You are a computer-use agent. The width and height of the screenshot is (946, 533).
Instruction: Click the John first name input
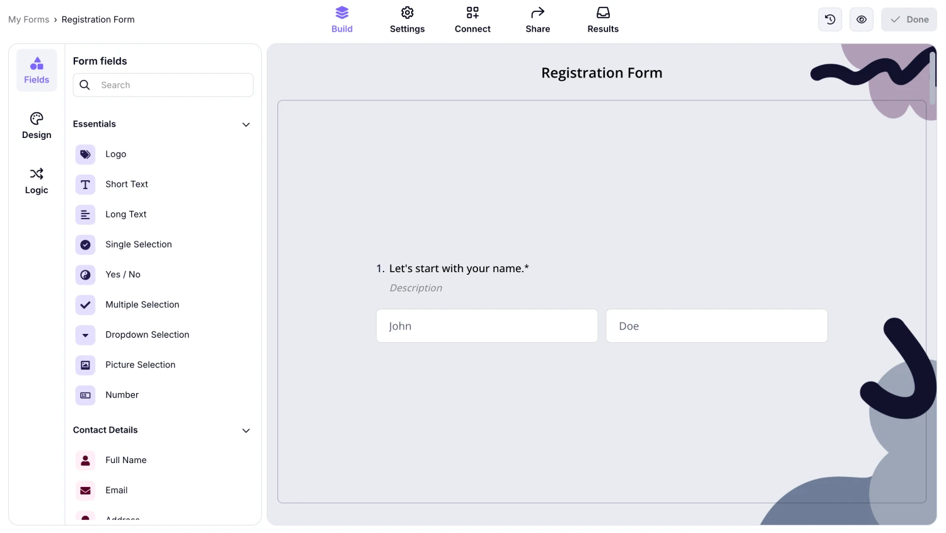(x=486, y=326)
